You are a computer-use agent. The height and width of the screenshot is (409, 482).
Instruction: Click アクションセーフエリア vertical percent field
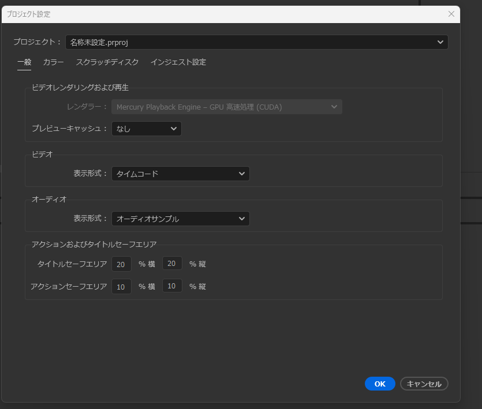[x=172, y=286]
